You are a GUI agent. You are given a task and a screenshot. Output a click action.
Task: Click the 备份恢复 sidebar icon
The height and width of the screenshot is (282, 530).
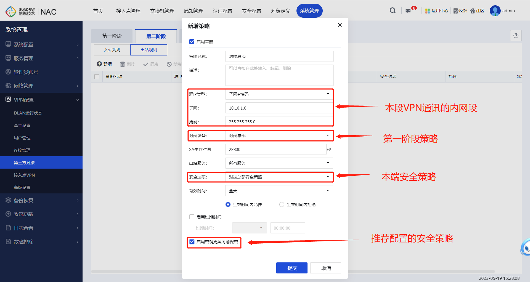coord(8,200)
